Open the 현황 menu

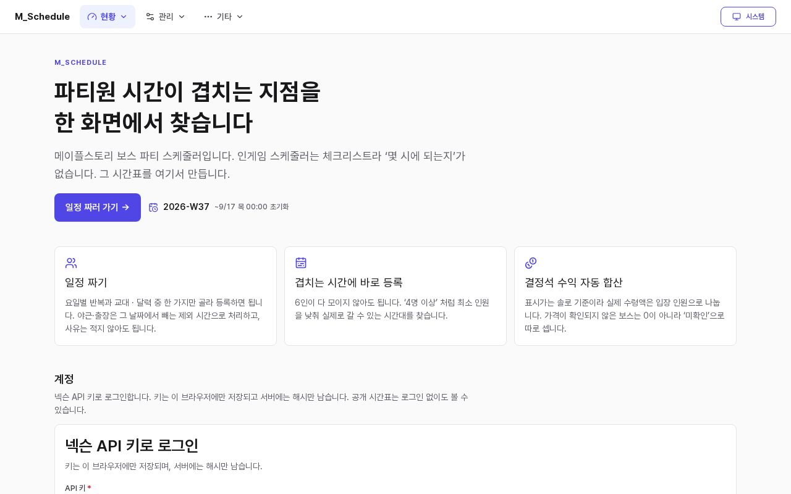tap(108, 17)
